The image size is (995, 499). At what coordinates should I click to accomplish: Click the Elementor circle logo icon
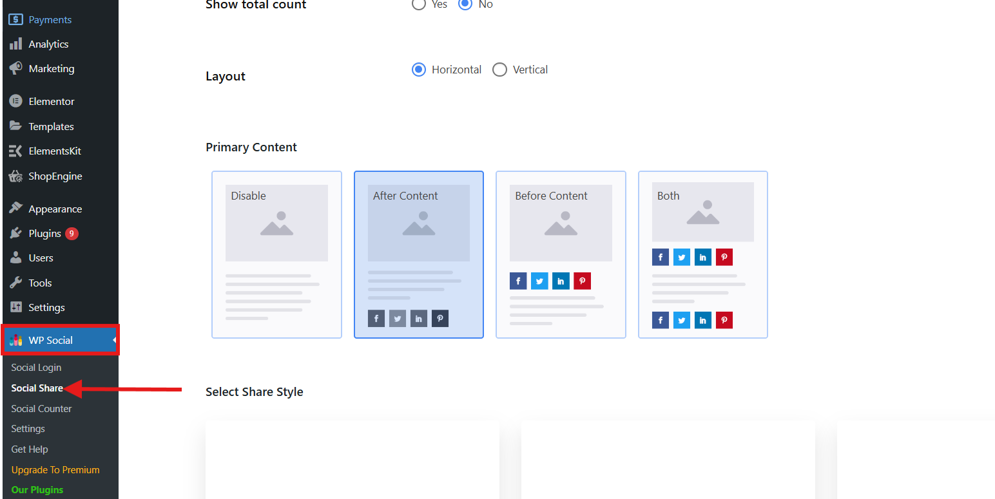click(x=15, y=101)
